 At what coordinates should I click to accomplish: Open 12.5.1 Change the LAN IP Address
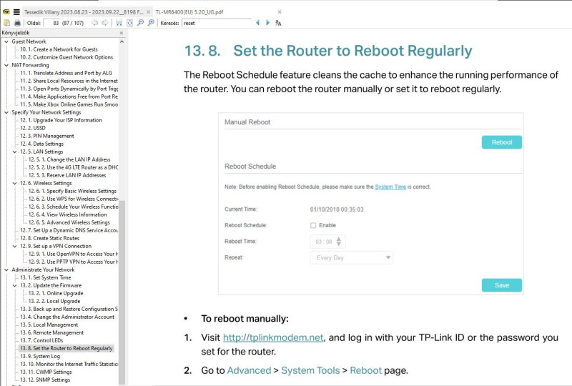click(x=69, y=159)
